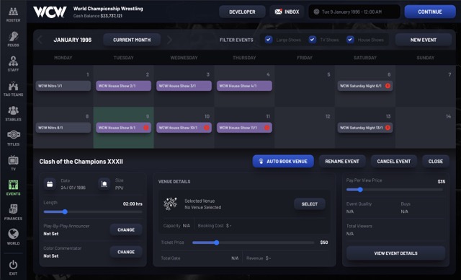Click the Exit power icon
The width and height of the screenshot is (461, 280).
(x=13, y=265)
